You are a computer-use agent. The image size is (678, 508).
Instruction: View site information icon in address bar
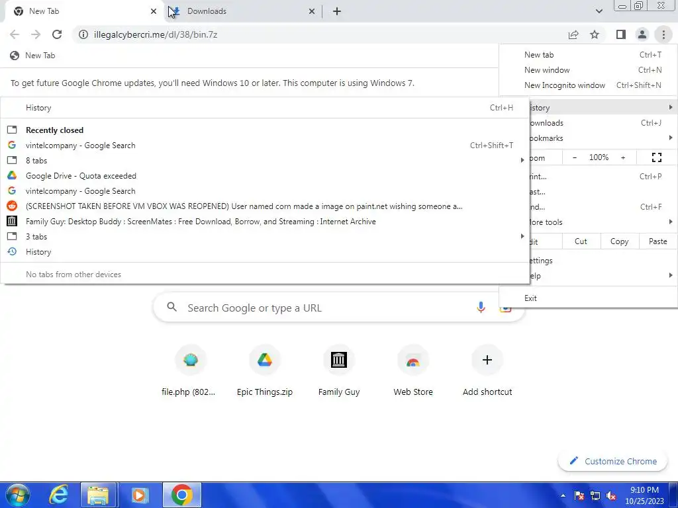point(83,34)
